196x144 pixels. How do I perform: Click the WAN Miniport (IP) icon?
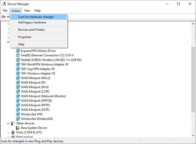(x=18, y=83)
